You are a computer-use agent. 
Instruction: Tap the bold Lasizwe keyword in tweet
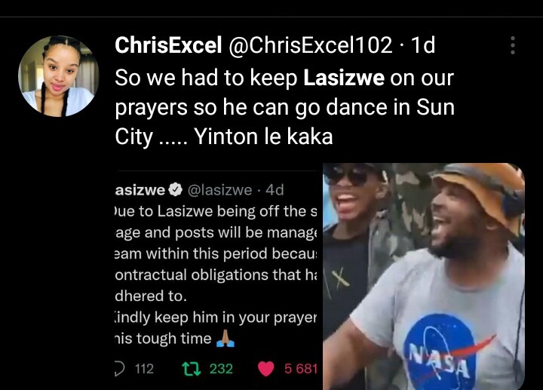click(344, 78)
